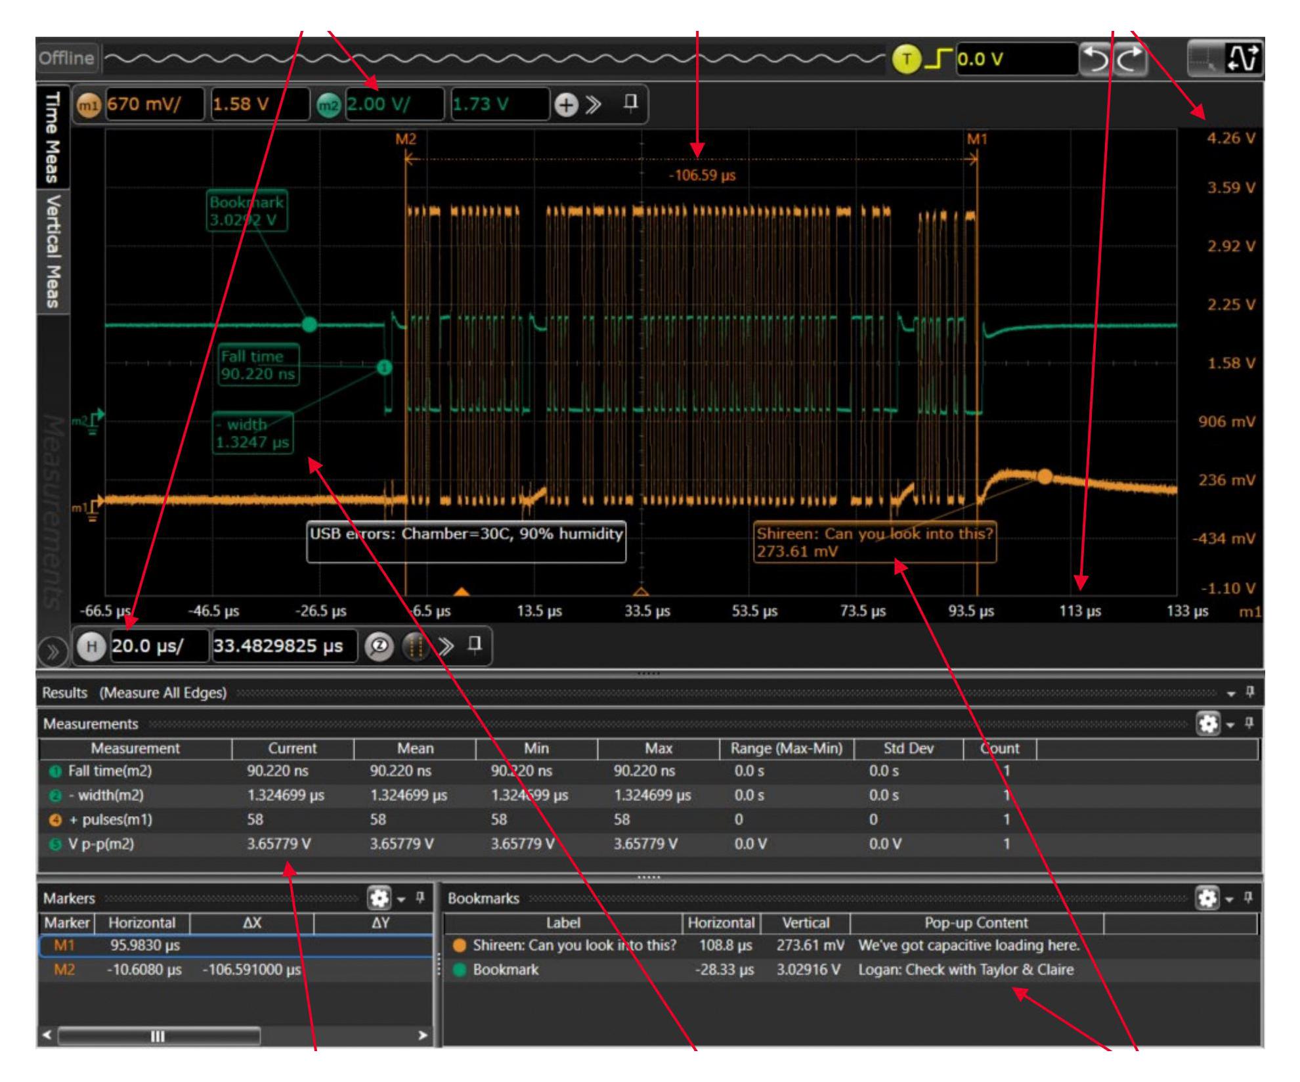Click the USB errors annotation box
Viewport: 1300px width, 1082px height.
(466, 542)
